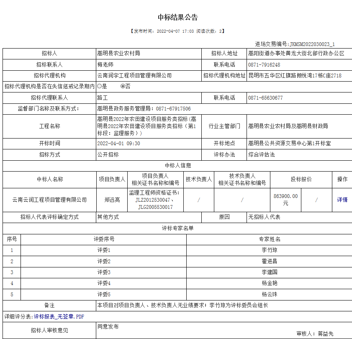Click the phone number 0871-7916248
The height and width of the screenshot is (339, 352).
pos(264,65)
